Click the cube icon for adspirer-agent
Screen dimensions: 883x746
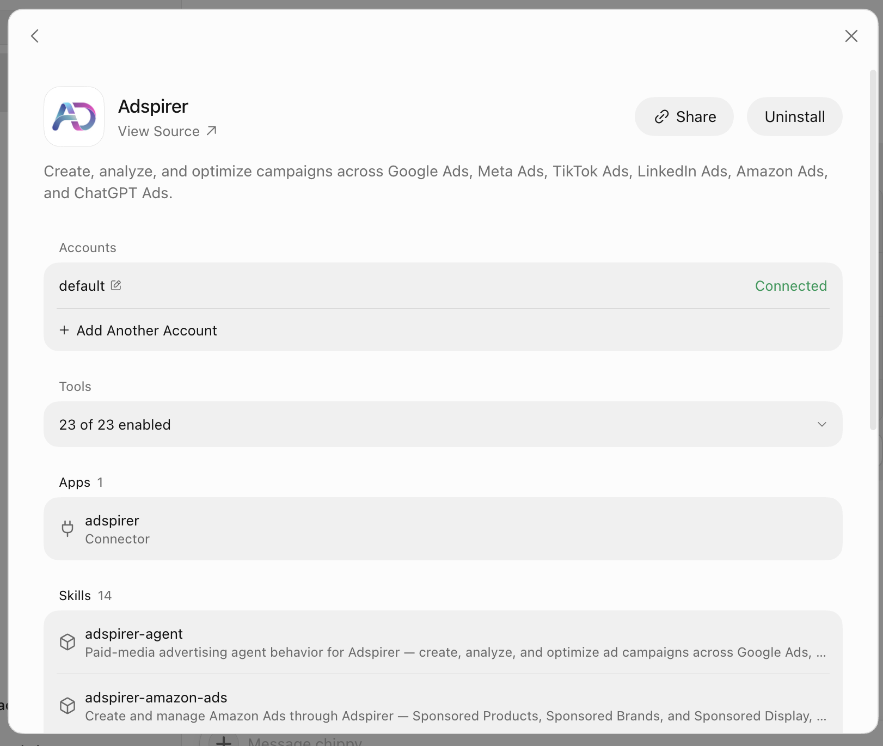[x=68, y=642]
